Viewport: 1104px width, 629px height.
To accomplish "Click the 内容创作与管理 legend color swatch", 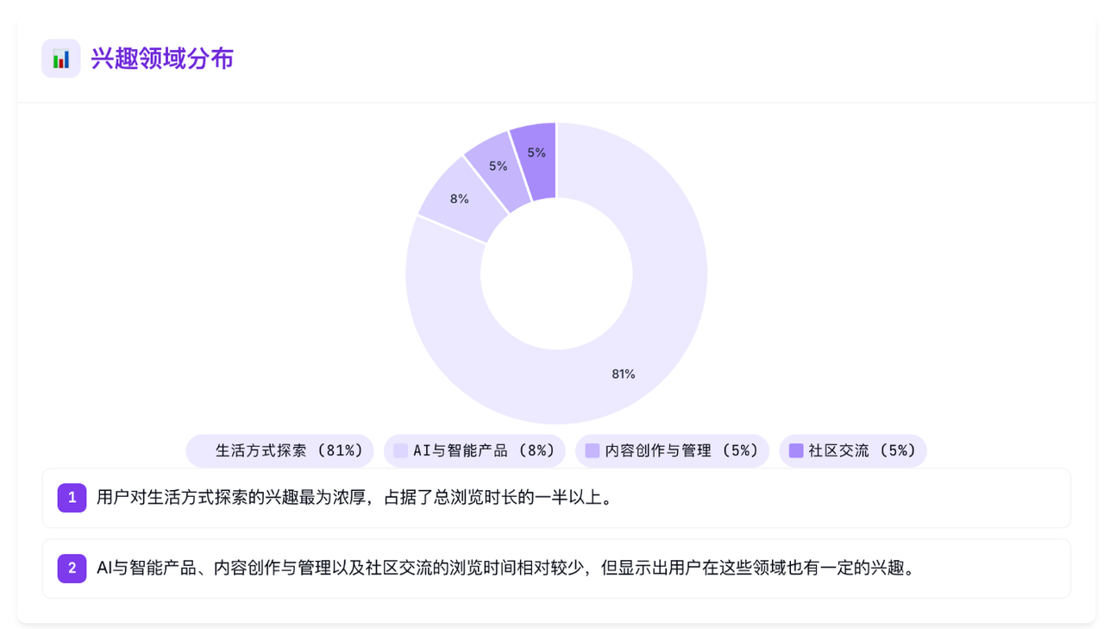I will point(592,450).
